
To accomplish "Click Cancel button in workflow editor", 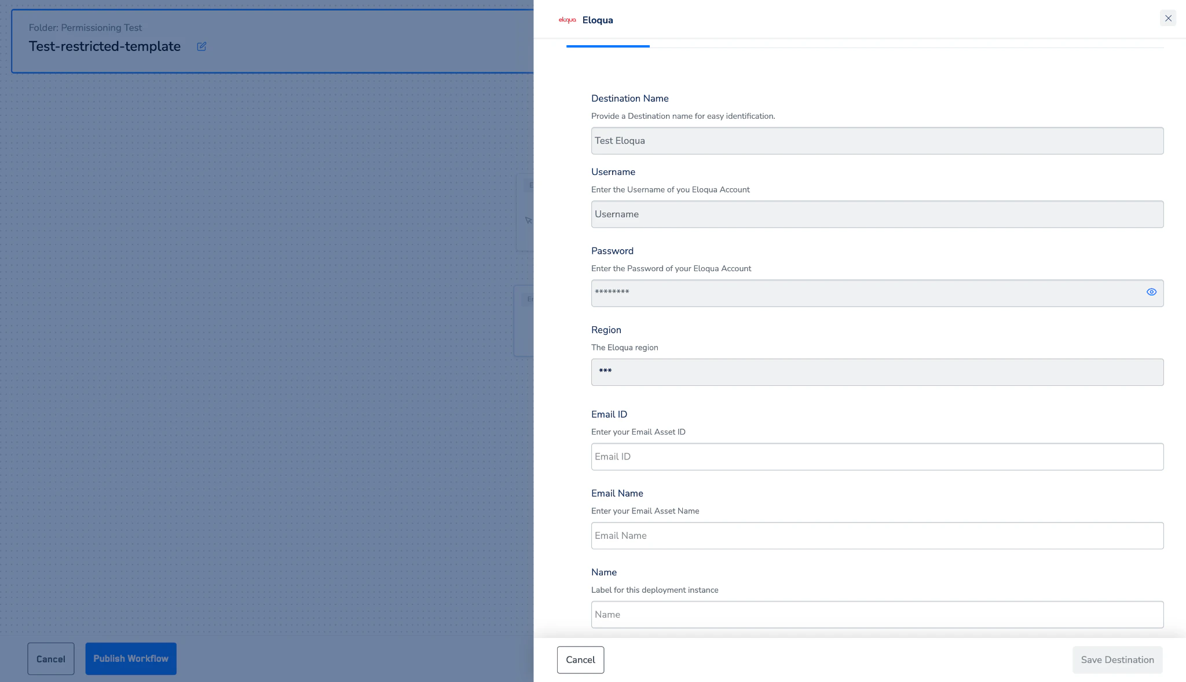I will [x=51, y=659].
